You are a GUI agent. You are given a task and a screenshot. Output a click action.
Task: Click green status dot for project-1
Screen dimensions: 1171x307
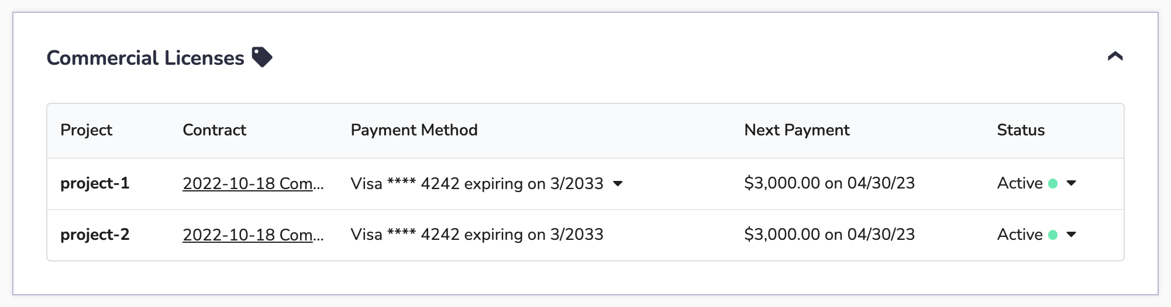[1053, 184]
